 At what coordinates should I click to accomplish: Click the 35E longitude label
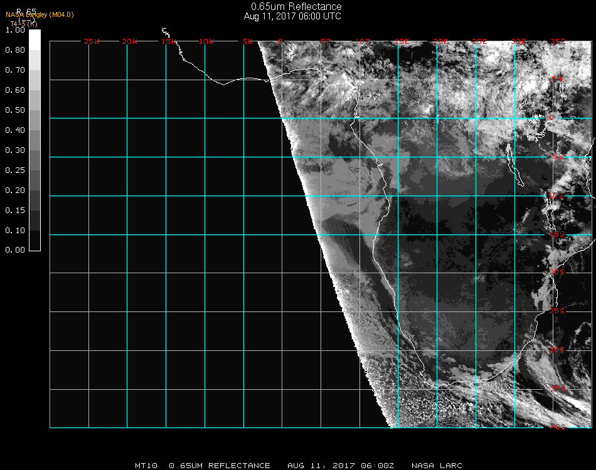pyautogui.click(x=558, y=41)
